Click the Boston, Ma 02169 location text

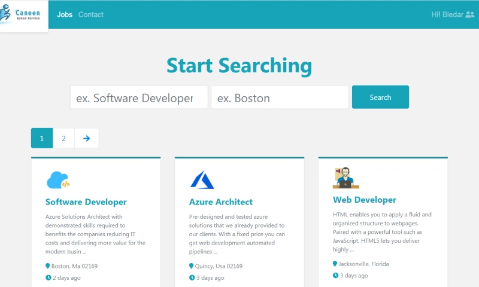point(74,266)
